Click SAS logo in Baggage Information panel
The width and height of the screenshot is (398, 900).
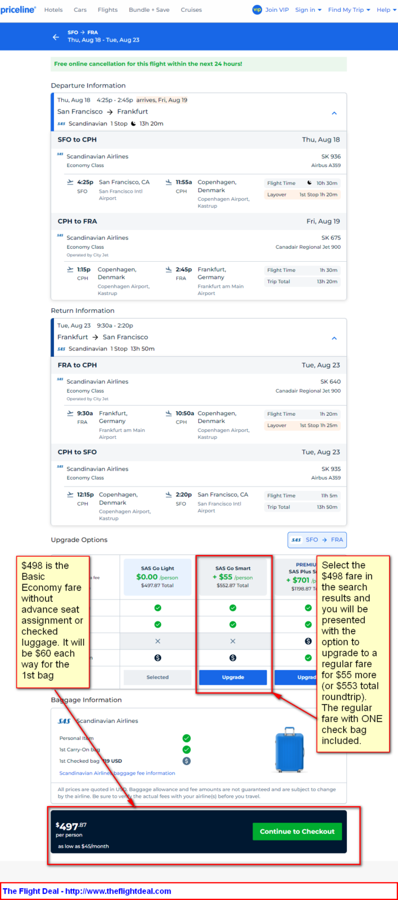64,721
